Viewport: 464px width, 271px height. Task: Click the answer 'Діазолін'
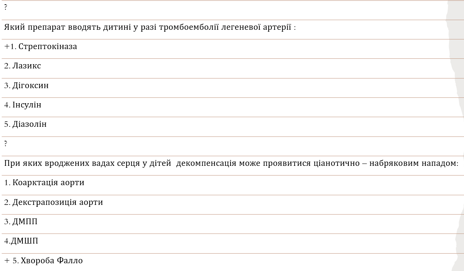tap(29, 124)
